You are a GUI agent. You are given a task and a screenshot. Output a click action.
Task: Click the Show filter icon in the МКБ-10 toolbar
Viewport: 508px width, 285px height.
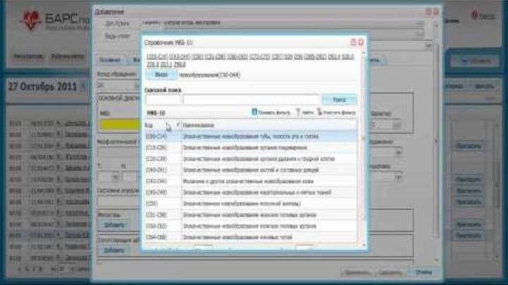pyautogui.click(x=254, y=112)
